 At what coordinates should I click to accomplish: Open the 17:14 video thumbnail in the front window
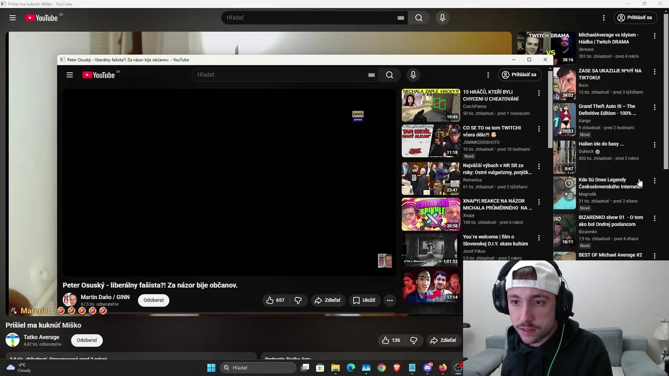pyautogui.click(x=431, y=286)
